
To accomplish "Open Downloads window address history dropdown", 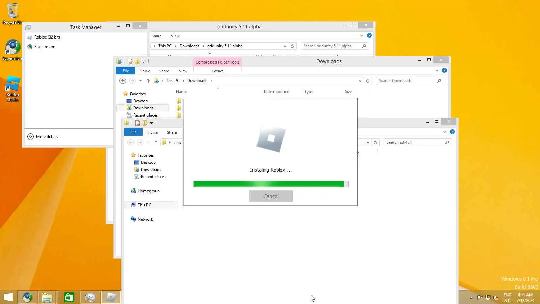I will (x=360, y=81).
